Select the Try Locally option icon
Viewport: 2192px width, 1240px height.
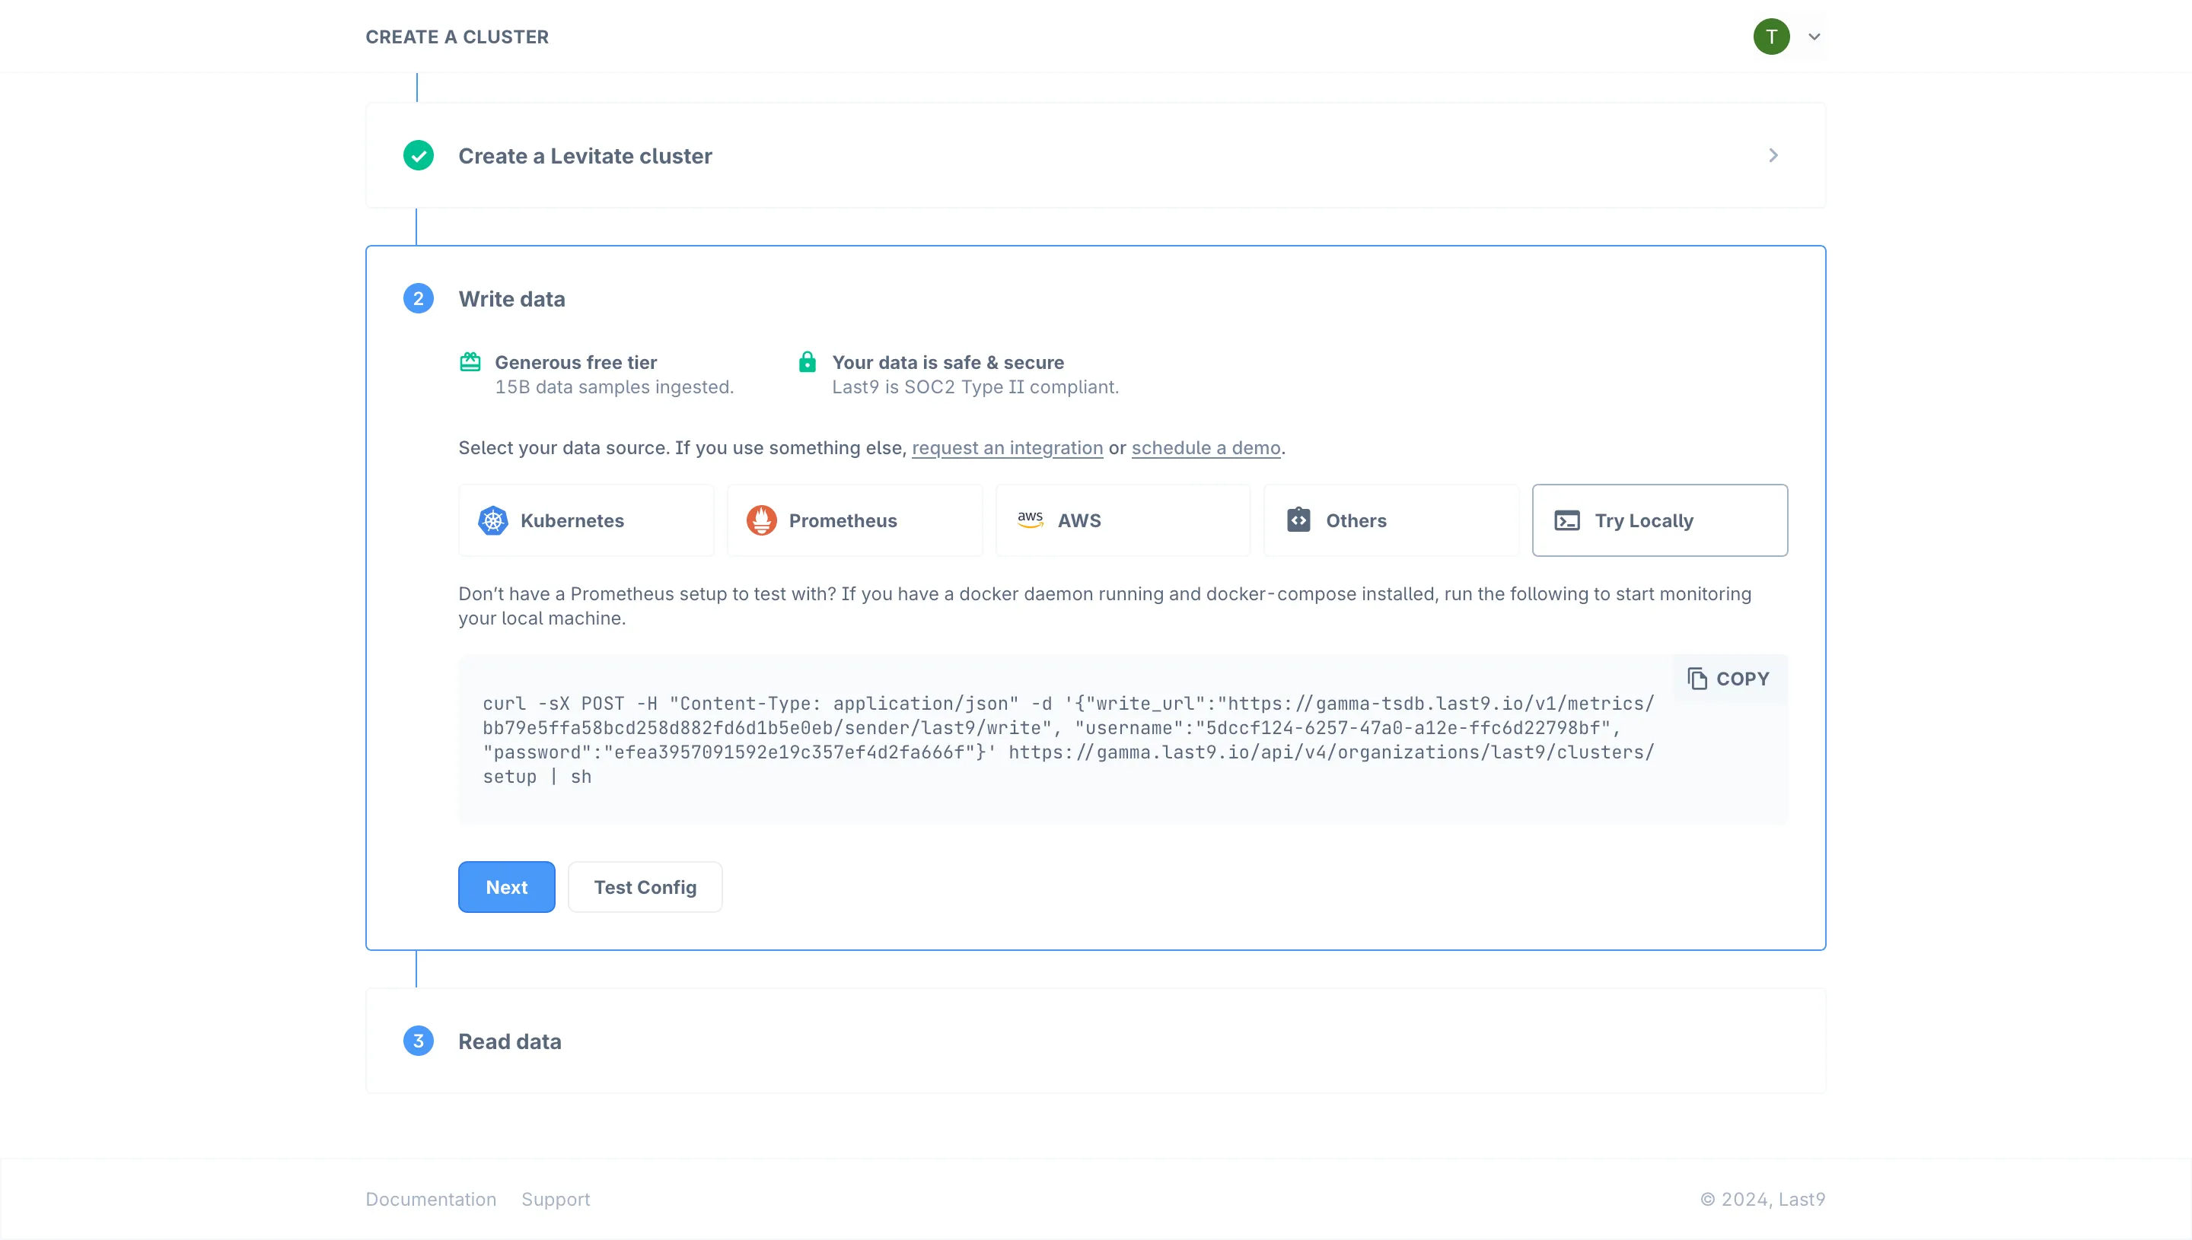(x=1566, y=519)
